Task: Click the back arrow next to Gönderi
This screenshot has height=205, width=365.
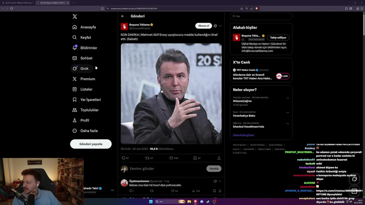Action: coord(123,16)
